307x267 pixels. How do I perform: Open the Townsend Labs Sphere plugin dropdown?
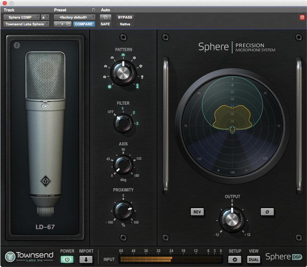[26, 24]
